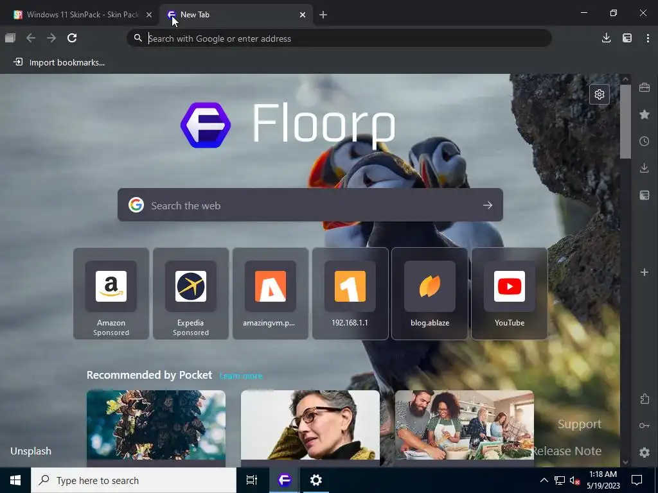Focus the address bar search field
The width and height of the screenshot is (658, 493).
point(339,38)
